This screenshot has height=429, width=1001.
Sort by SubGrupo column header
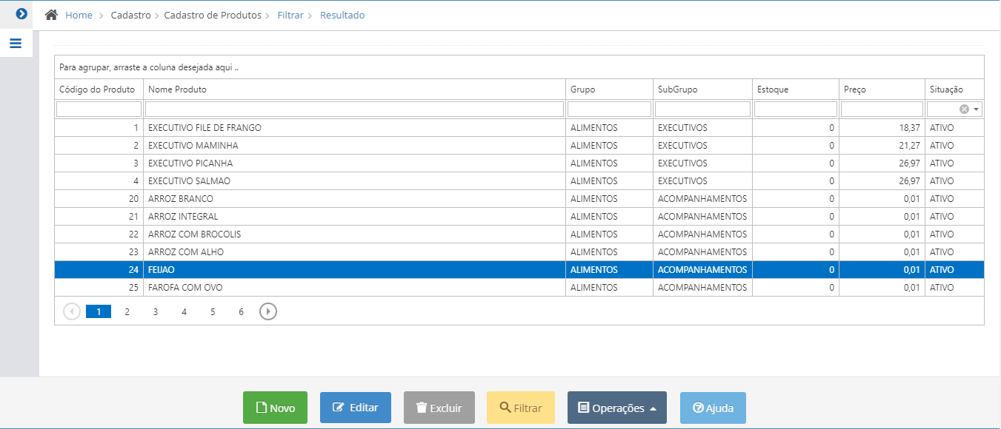coord(702,89)
